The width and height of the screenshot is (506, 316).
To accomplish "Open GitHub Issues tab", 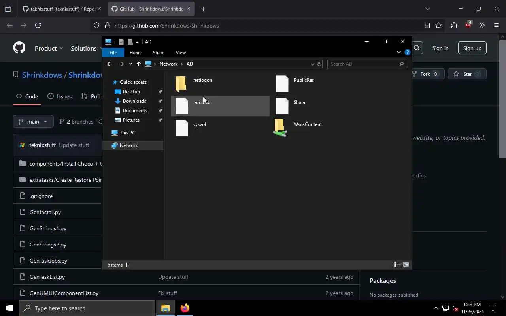I will tap(59, 96).
